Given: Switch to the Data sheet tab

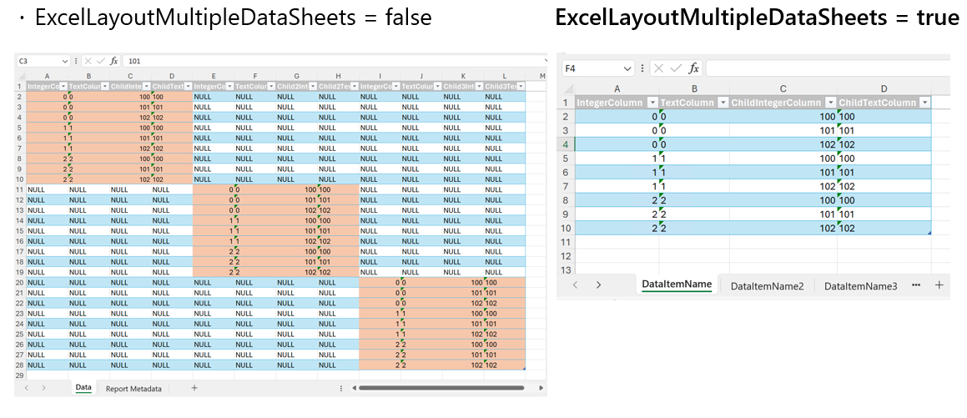Looking at the screenshot, I should [x=83, y=388].
